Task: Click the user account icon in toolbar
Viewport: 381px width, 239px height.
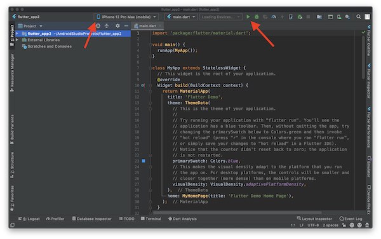Action: [367, 17]
